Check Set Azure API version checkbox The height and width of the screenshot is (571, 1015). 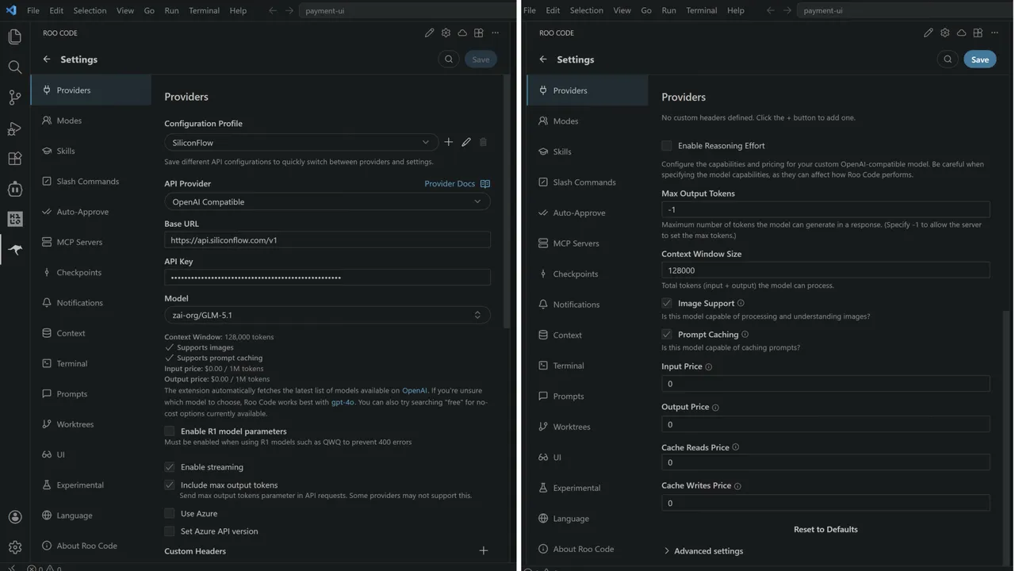tap(169, 531)
